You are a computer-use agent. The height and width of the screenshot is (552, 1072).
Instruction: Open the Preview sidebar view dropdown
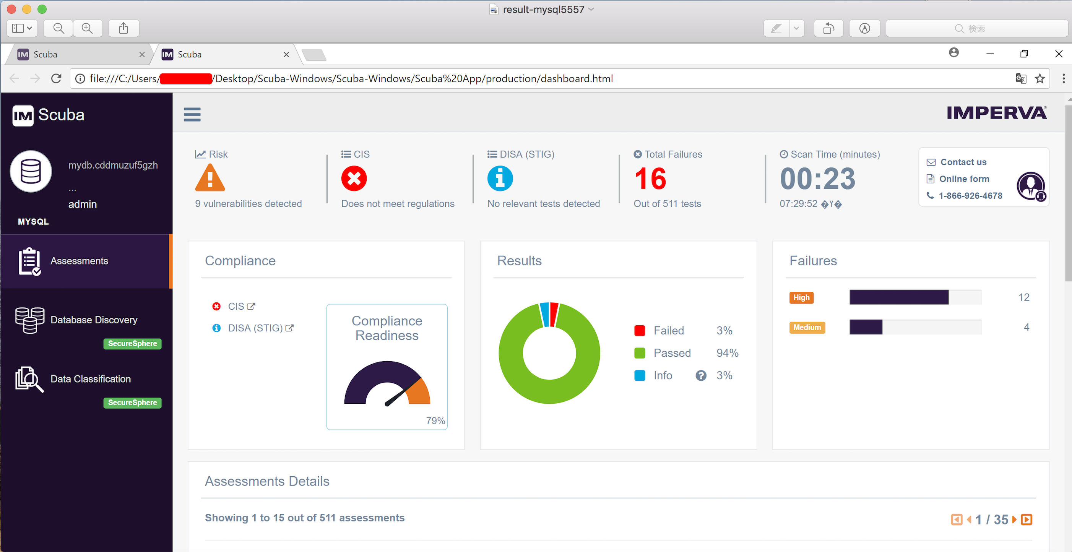pyautogui.click(x=22, y=28)
